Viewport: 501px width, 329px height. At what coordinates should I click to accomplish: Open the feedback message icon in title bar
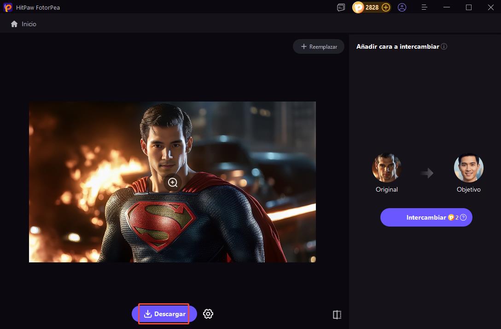[x=341, y=7]
